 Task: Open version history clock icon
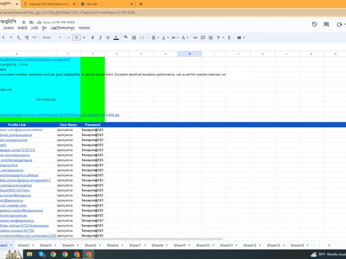pyautogui.click(x=315, y=24)
